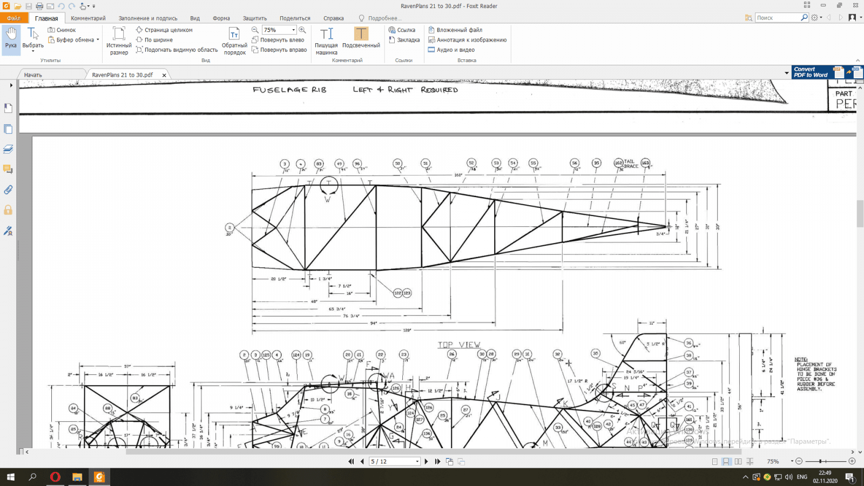Expand the Clipboard (Буфер обмена) dropdown
This screenshot has height=486, width=864.
click(x=98, y=40)
